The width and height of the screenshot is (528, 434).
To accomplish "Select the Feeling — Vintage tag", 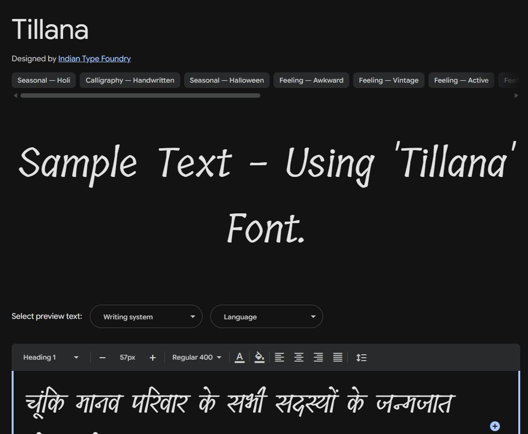I will click(389, 80).
